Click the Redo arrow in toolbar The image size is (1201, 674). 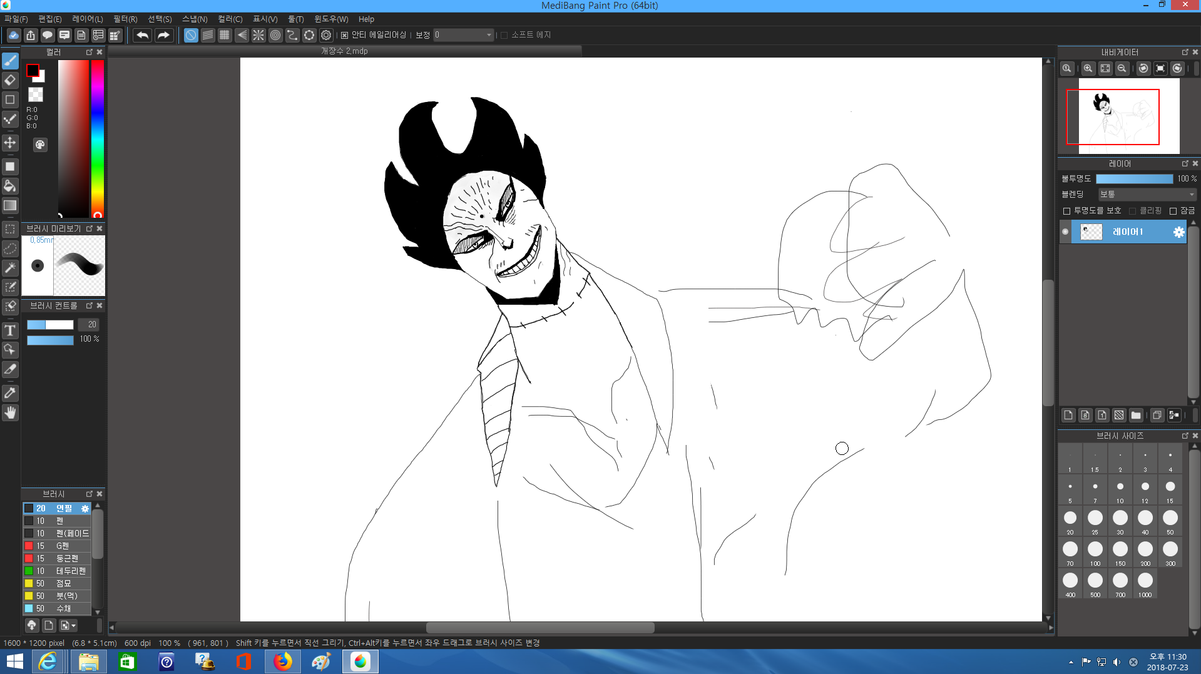163,35
